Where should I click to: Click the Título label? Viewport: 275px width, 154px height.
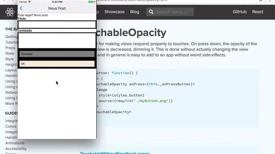click(x=22, y=19)
